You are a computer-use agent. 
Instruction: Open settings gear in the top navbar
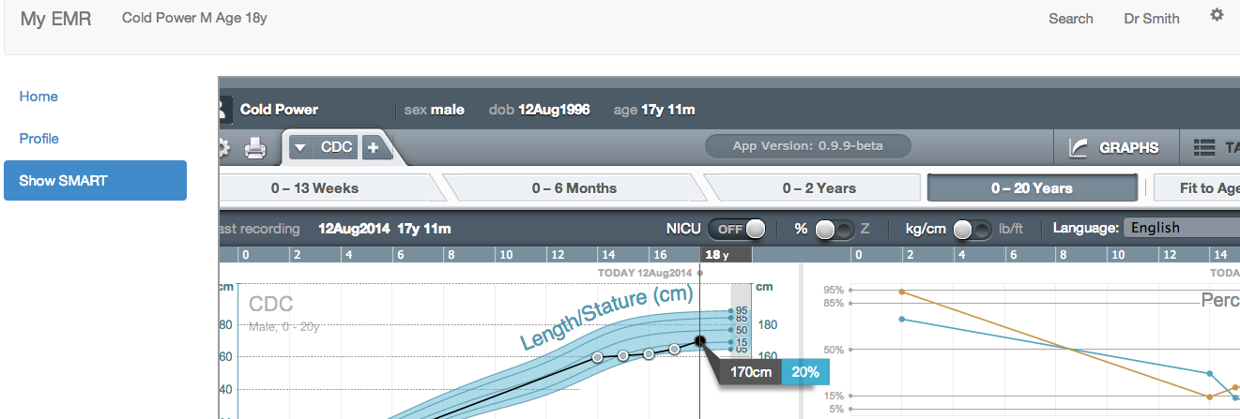1217,16
